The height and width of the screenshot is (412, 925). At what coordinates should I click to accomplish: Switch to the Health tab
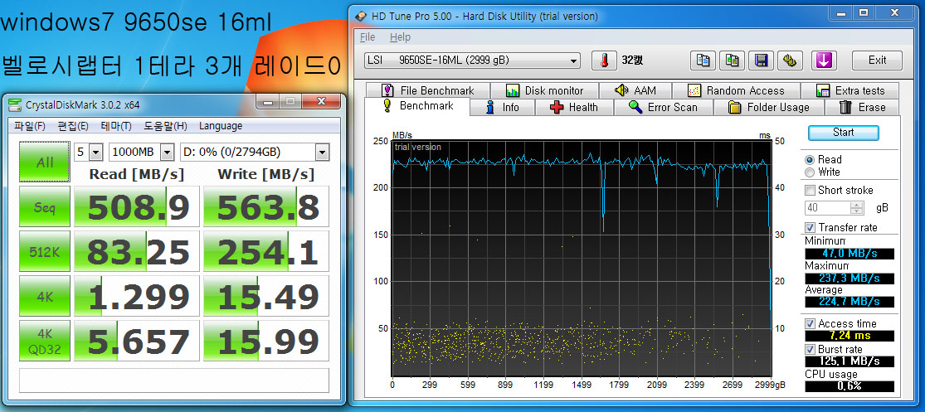pos(574,107)
